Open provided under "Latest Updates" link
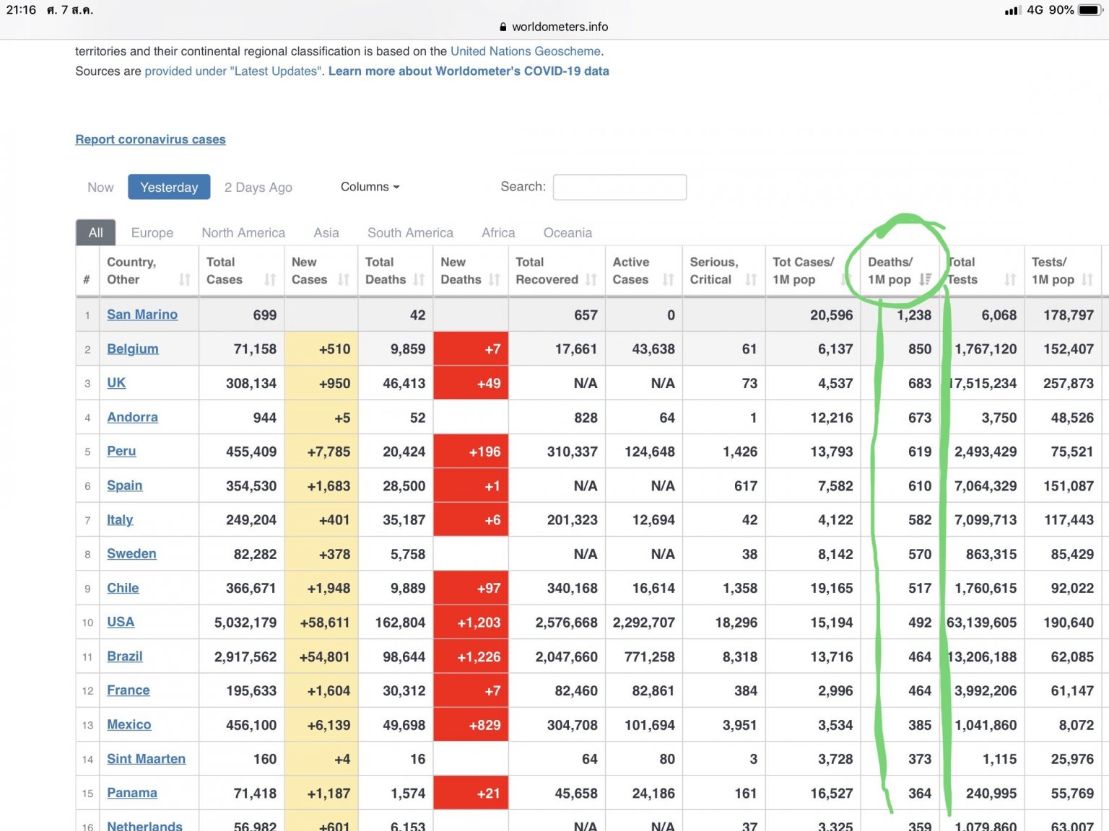1109x831 pixels. [x=235, y=71]
